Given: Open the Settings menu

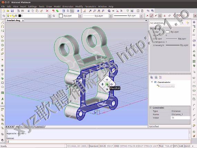Looking at the screenshot, I should pos(32,7).
